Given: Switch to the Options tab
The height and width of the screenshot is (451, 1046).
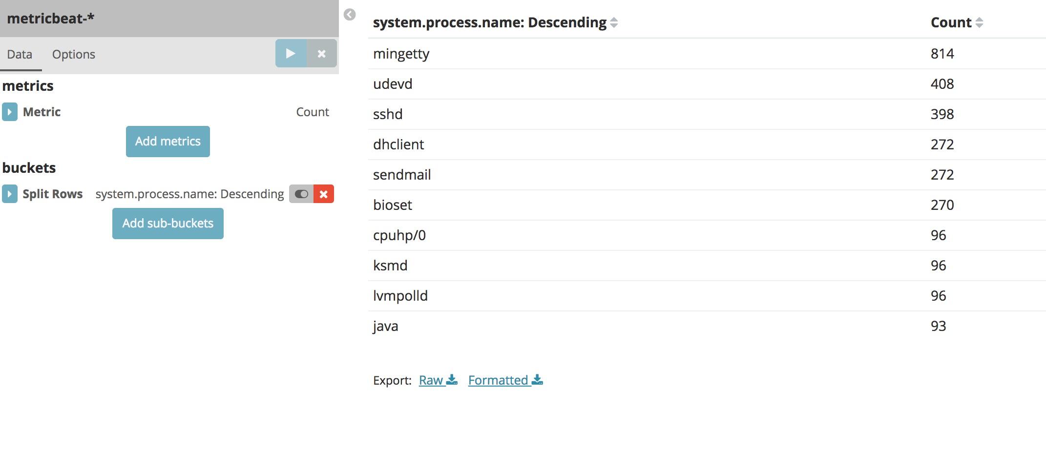Looking at the screenshot, I should [x=74, y=54].
